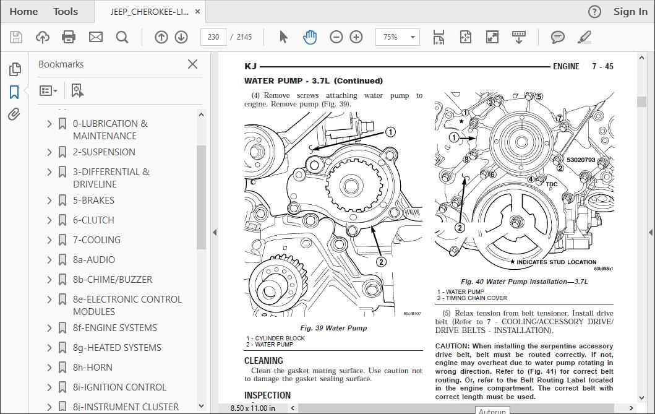Collapse left navigation pane arrow
Image resolution: width=655 pixels, height=414 pixels.
click(x=215, y=232)
